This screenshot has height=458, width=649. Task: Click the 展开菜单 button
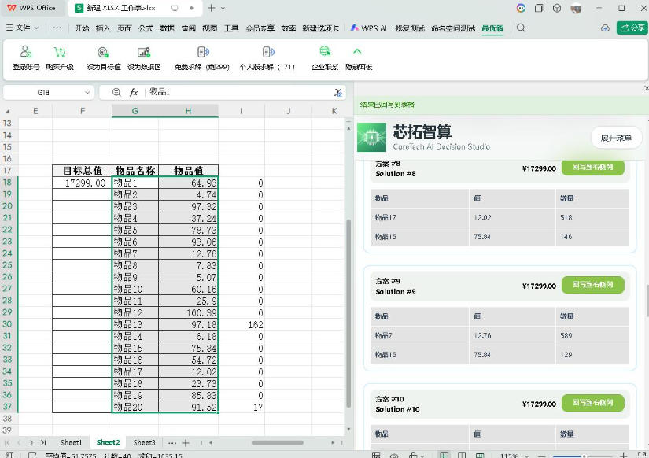coord(616,138)
